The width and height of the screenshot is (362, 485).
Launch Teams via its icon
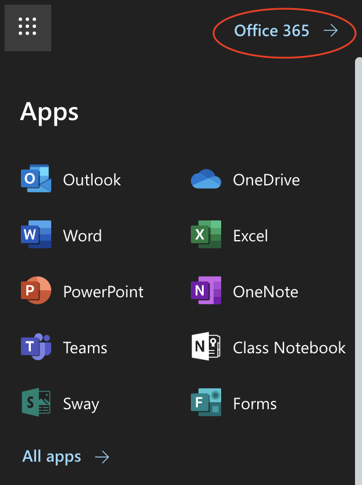pyautogui.click(x=36, y=346)
